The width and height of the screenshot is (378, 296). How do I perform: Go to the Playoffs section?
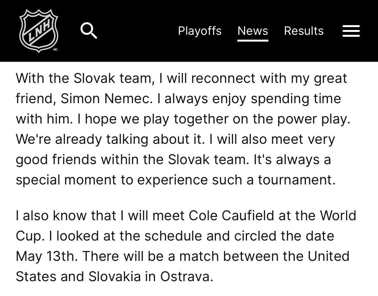200,31
